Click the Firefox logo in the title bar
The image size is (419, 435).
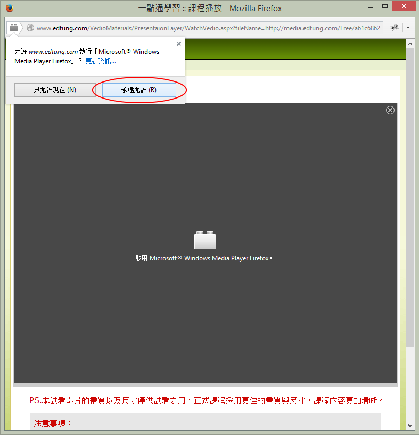tap(9, 8)
